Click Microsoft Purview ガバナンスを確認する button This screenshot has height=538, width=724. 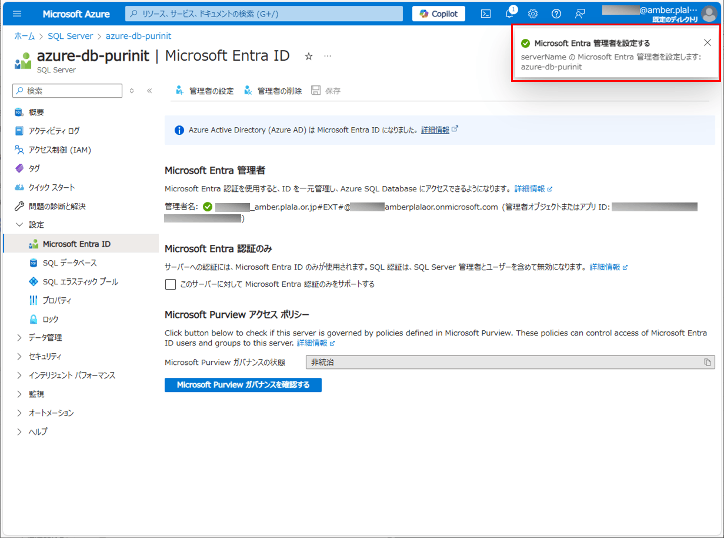(243, 385)
